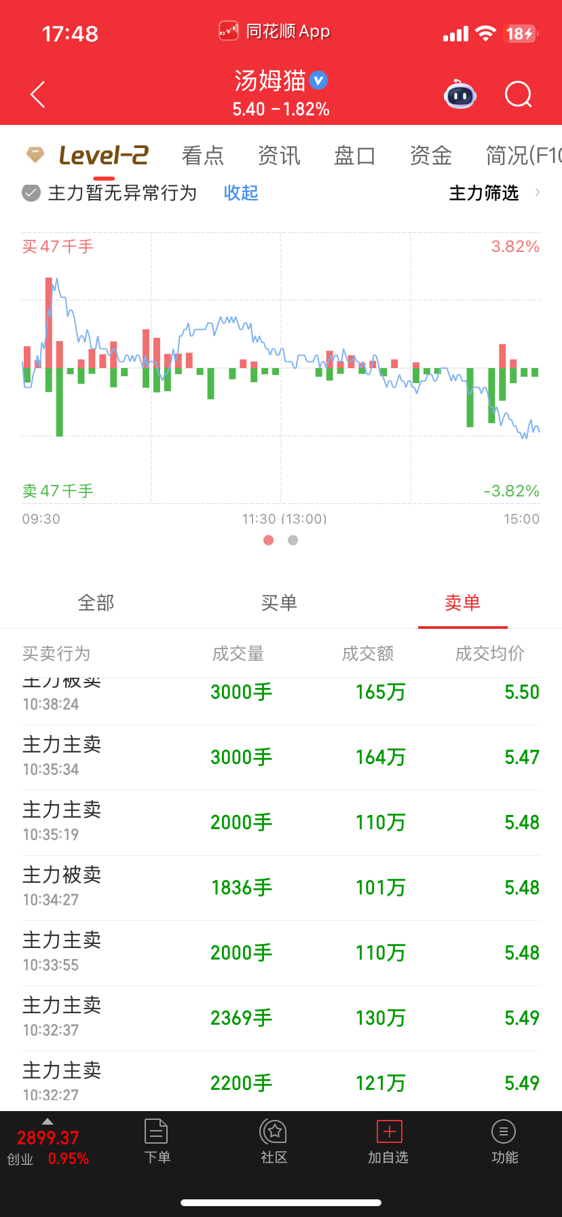
Task: Select the second gray chart page dot
Action: click(293, 540)
